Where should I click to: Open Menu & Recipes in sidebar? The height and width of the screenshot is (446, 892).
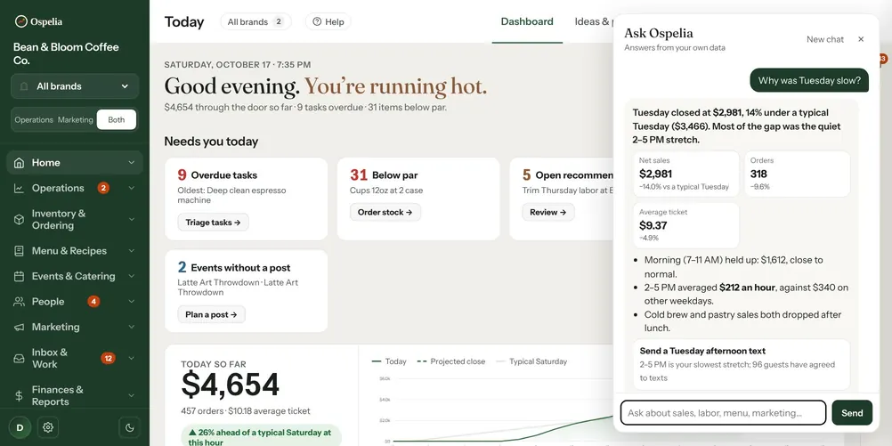click(75, 251)
